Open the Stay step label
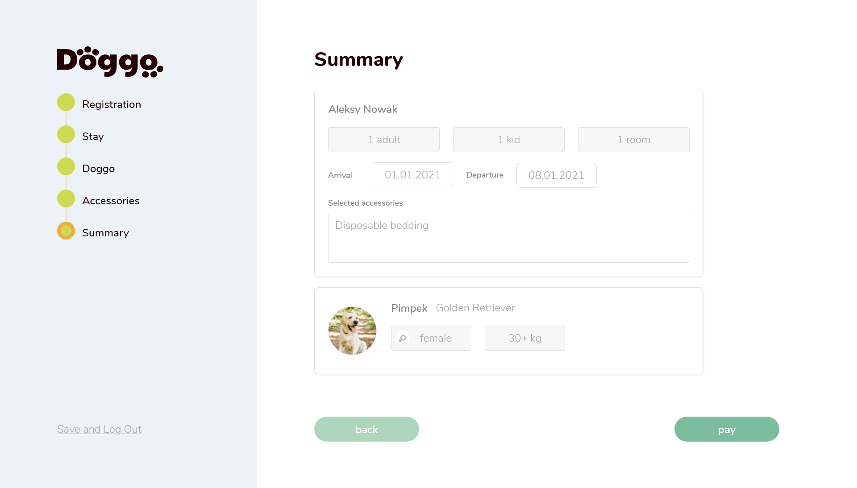 coord(93,136)
